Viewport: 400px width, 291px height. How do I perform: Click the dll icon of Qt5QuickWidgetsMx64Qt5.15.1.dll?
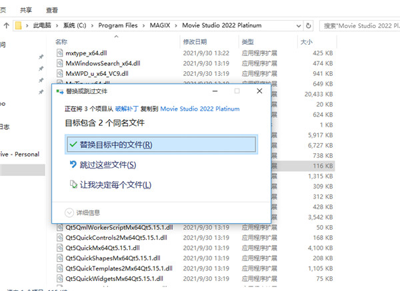click(x=60, y=279)
